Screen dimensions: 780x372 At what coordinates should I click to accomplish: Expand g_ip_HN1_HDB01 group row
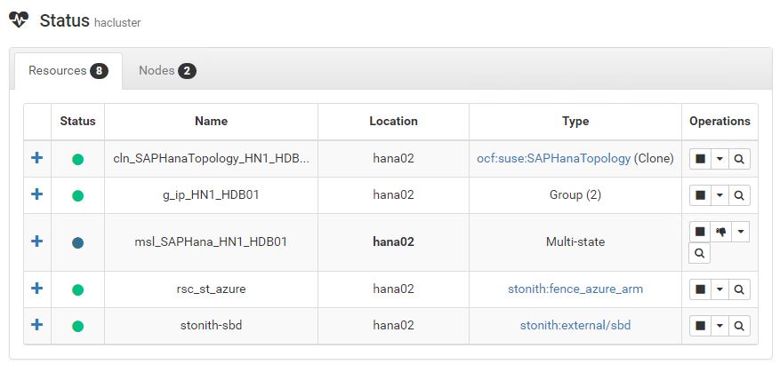pyautogui.click(x=36, y=194)
